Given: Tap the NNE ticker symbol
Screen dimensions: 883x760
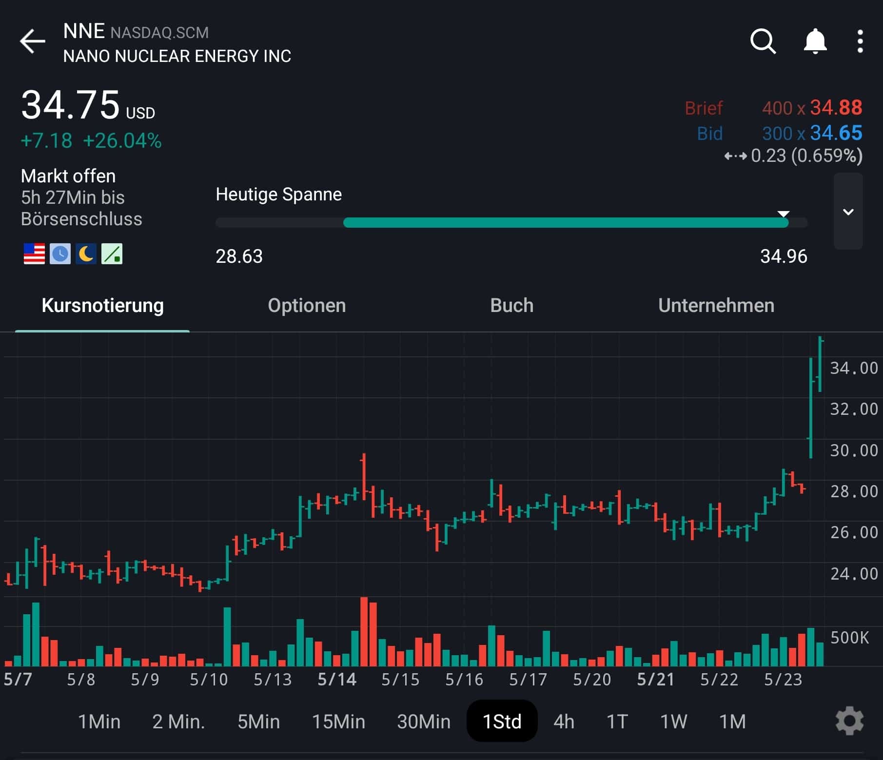Looking at the screenshot, I should tap(84, 31).
